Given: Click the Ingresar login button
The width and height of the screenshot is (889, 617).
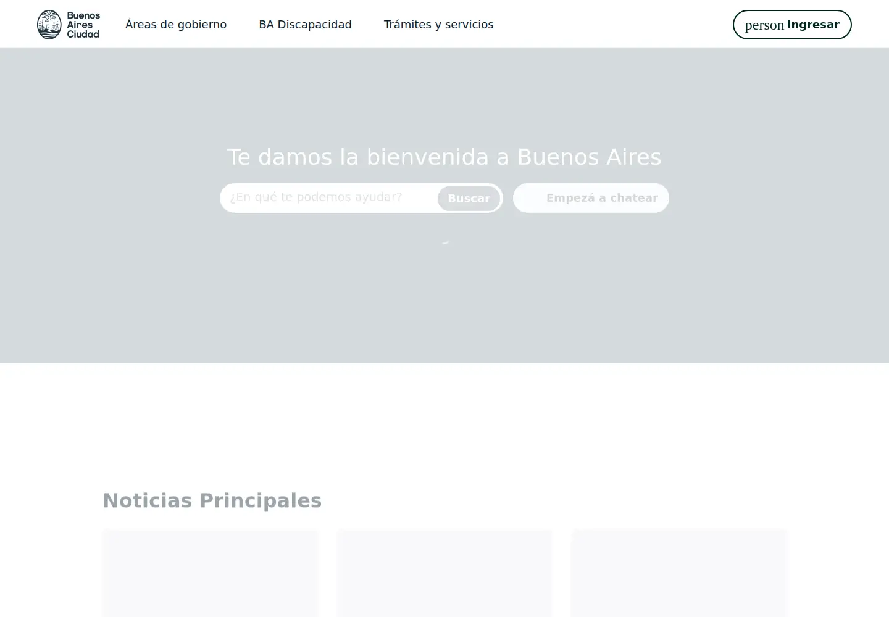Looking at the screenshot, I should tap(792, 25).
